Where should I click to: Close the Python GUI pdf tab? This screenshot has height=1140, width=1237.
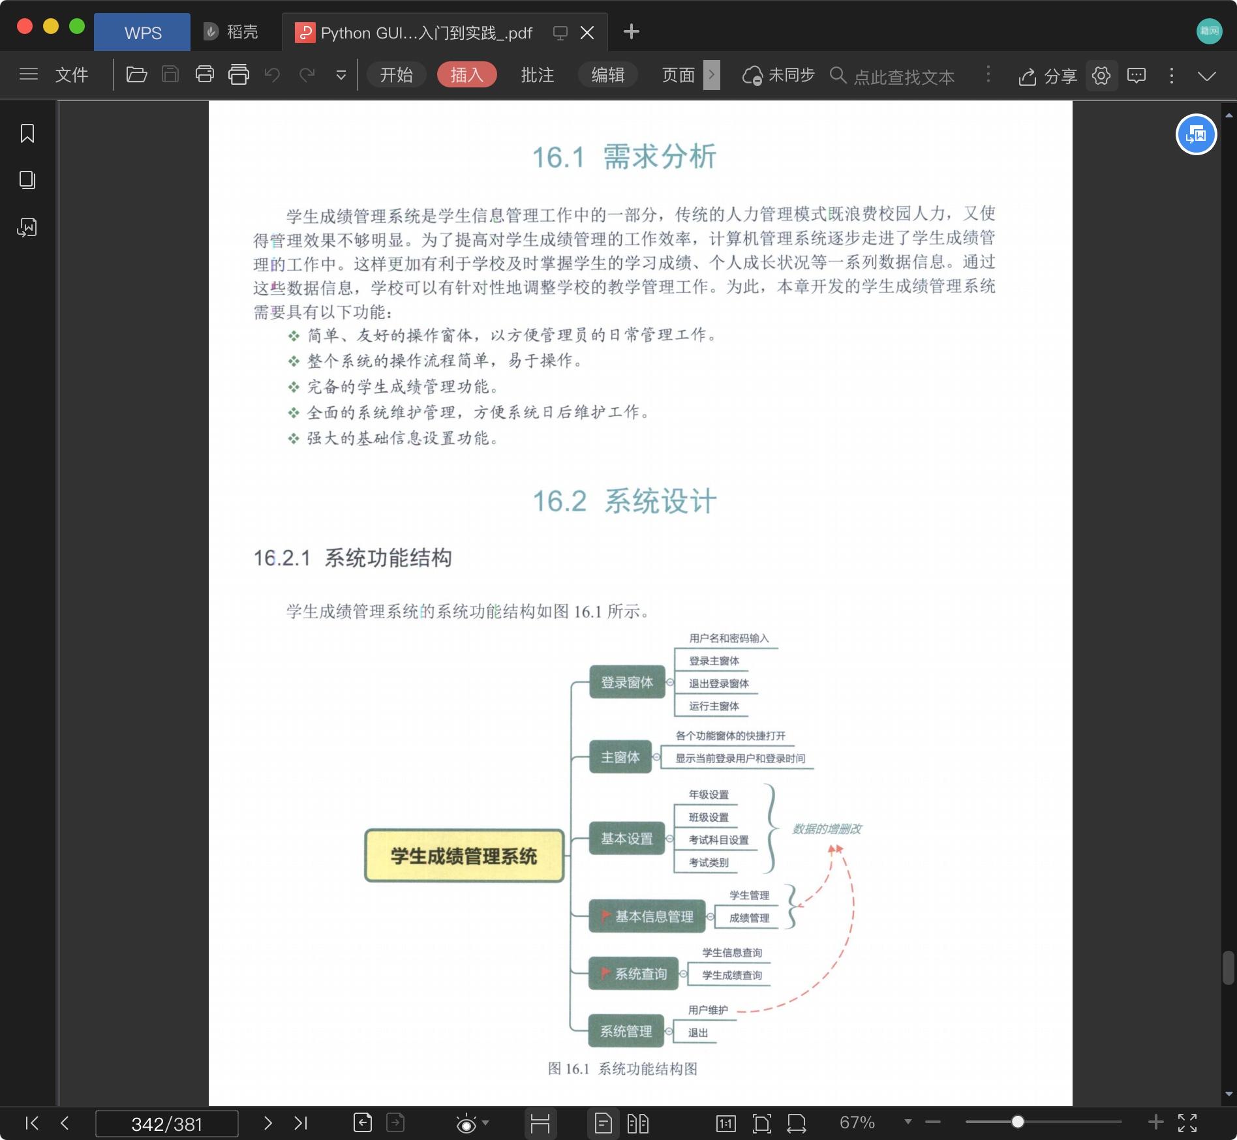(x=587, y=33)
